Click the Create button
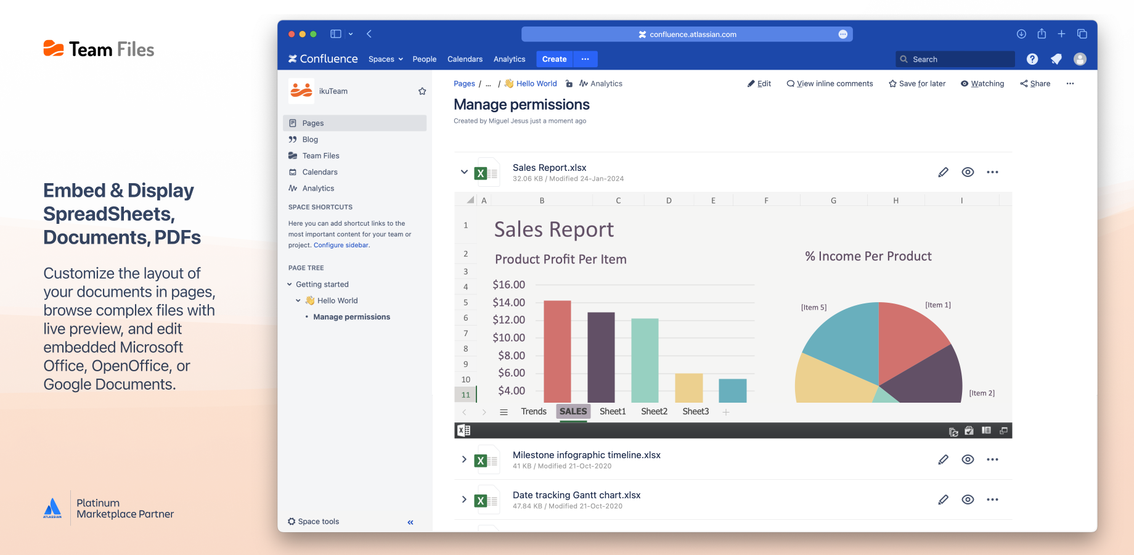This screenshot has height=555, width=1134. (x=554, y=59)
